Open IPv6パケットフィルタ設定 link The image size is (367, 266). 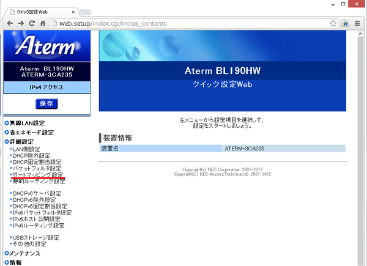pyautogui.click(x=42, y=212)
